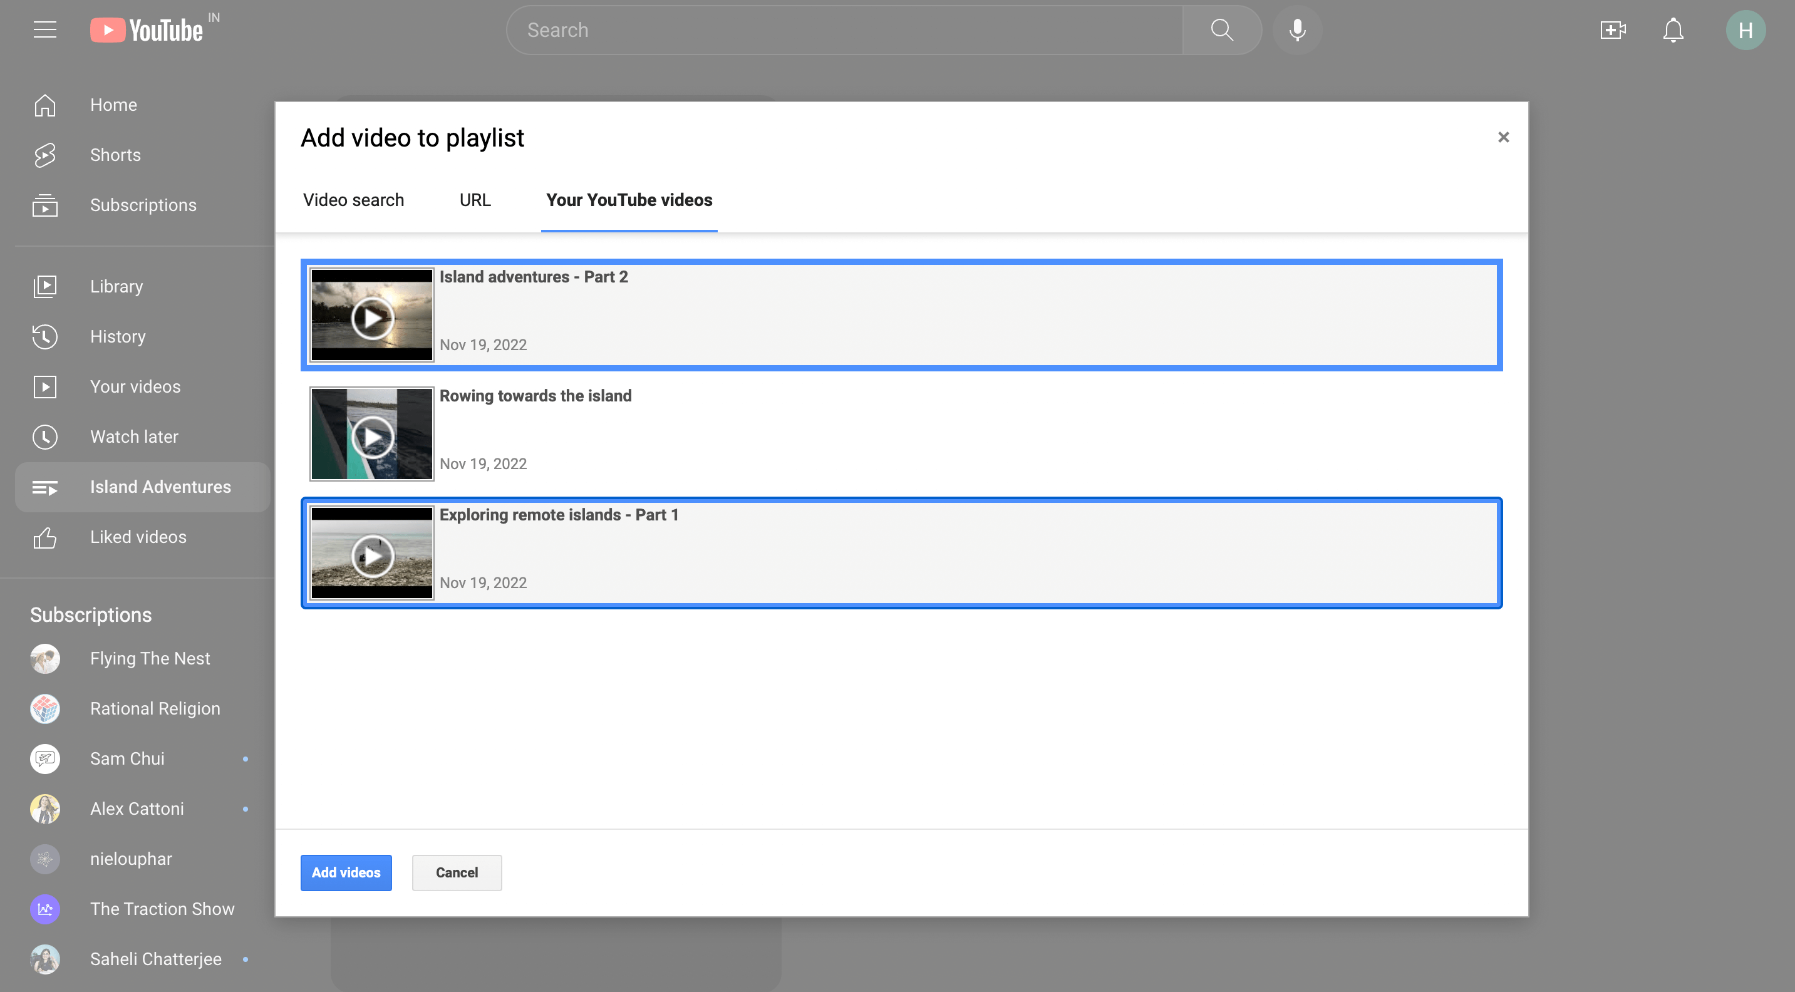Open notifications bell dropdown
This screenshot has height=992, width=1795.
[1673, 29]
